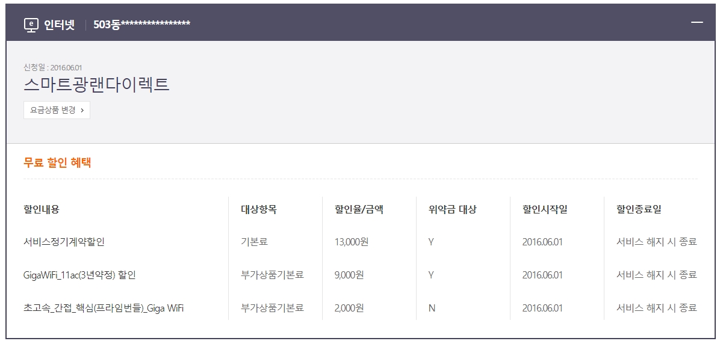Click the 무료 할인 혜택 section heading
The image size is (720, 344).
point(57,162)
